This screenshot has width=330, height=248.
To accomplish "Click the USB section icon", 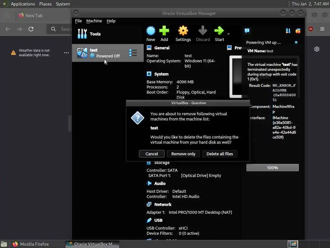I will [x=149, y=220].
